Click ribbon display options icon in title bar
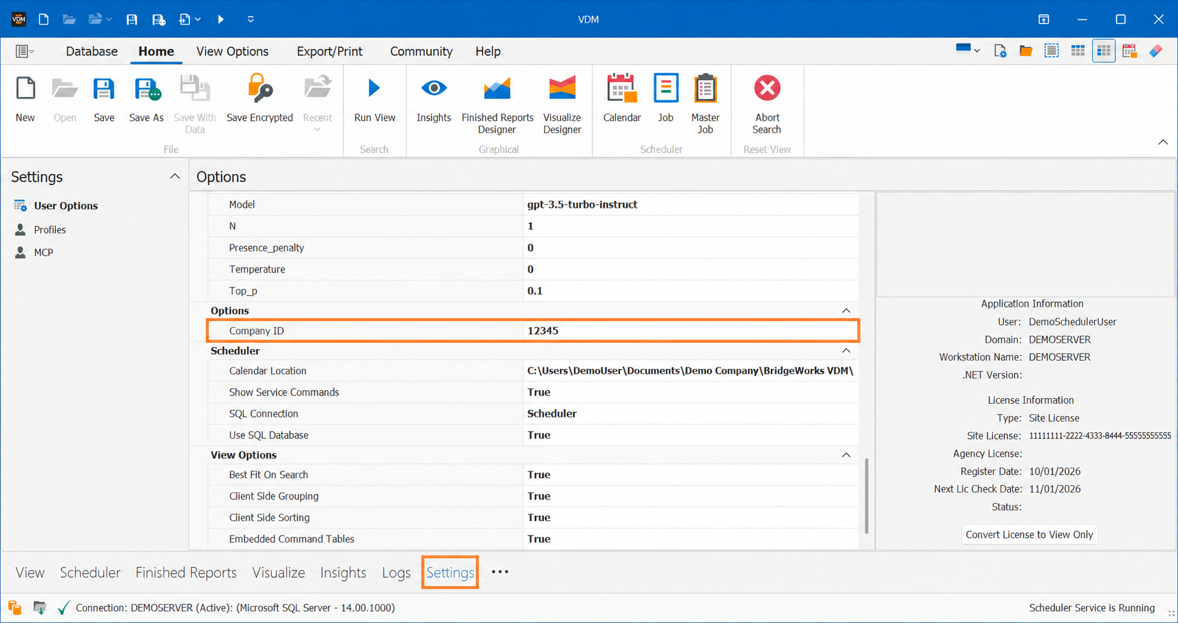 coord(1043,19)
